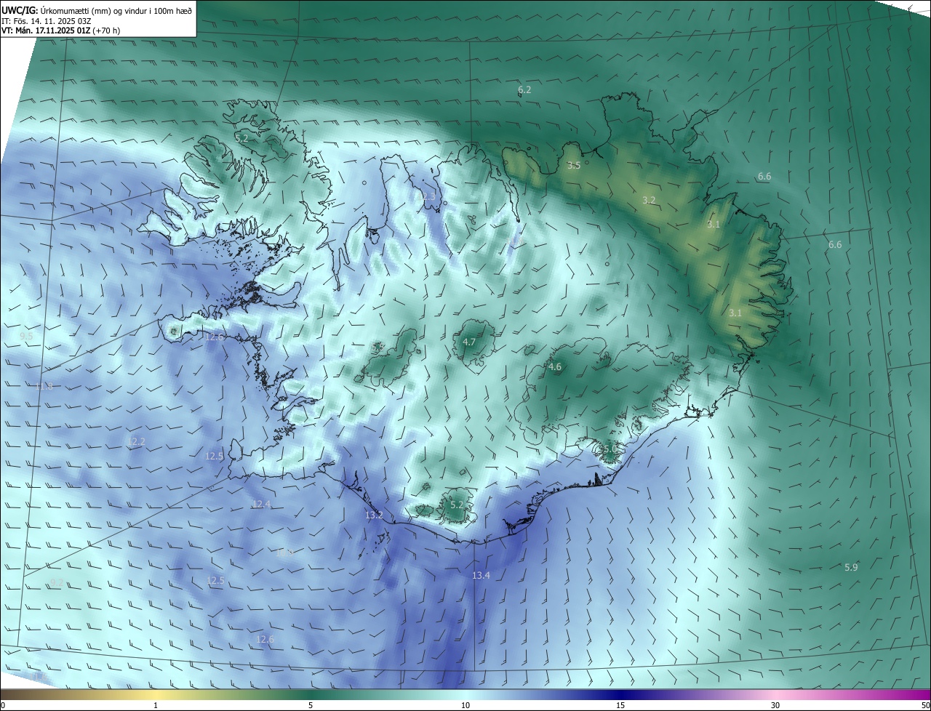Click the 4.6 value on Vatnajökull glacier
The width and height of the screenshot is (931, 711).
[x=555, y=367]
